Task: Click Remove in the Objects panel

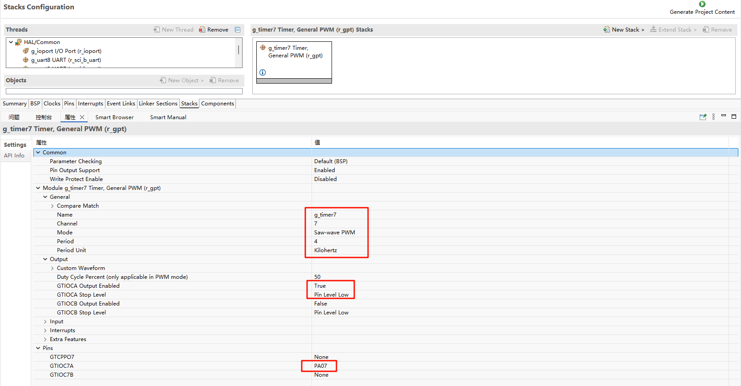Action: (224, 80)
